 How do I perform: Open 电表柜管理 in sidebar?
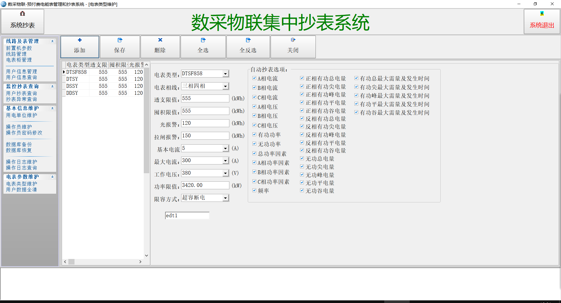19,60
